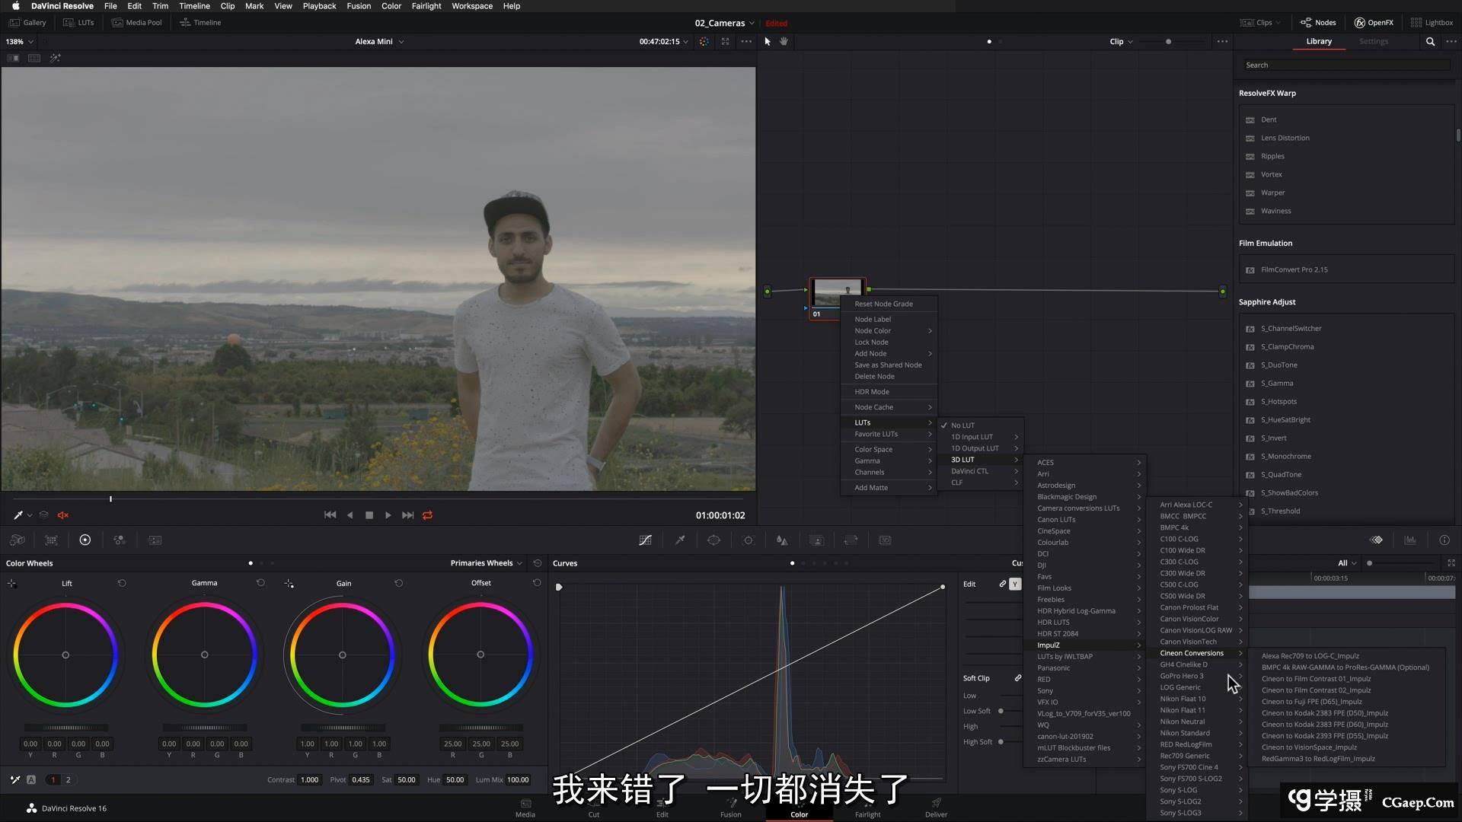This screenshot has width=1462, height=822.
Task: Open the Primaries Wheels dropdown
Action: click(486, 563)
